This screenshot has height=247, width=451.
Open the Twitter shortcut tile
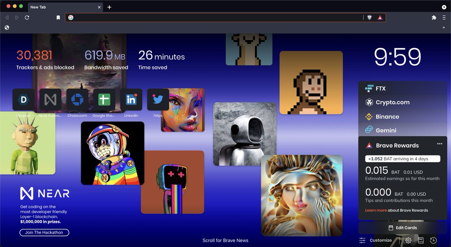[158, 99]
